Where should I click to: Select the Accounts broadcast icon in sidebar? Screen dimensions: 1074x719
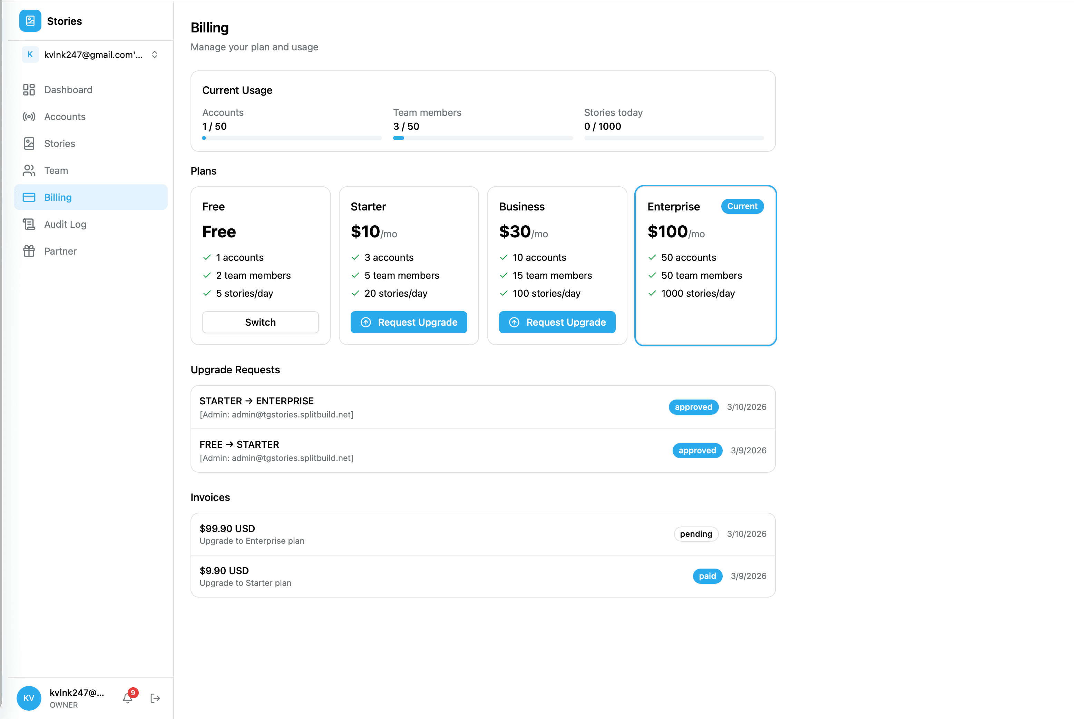[29, 117]
